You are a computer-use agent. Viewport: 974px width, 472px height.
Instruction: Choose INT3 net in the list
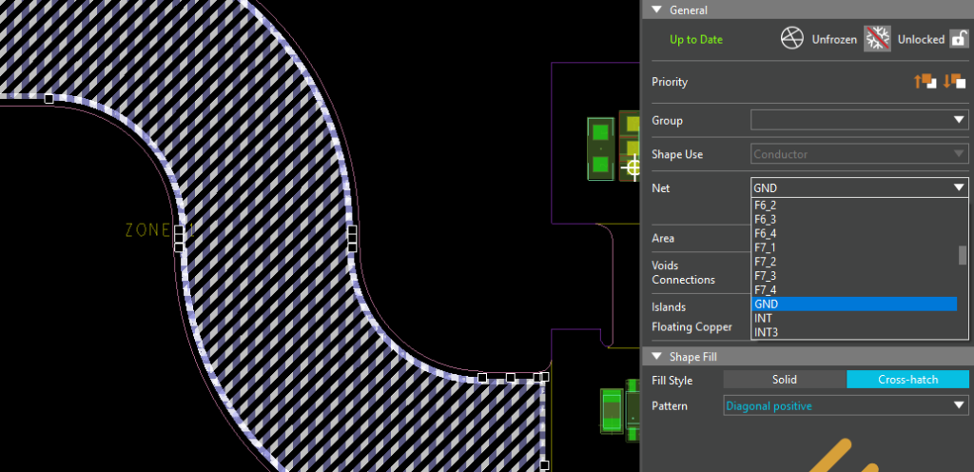click(x=767, y=332)
